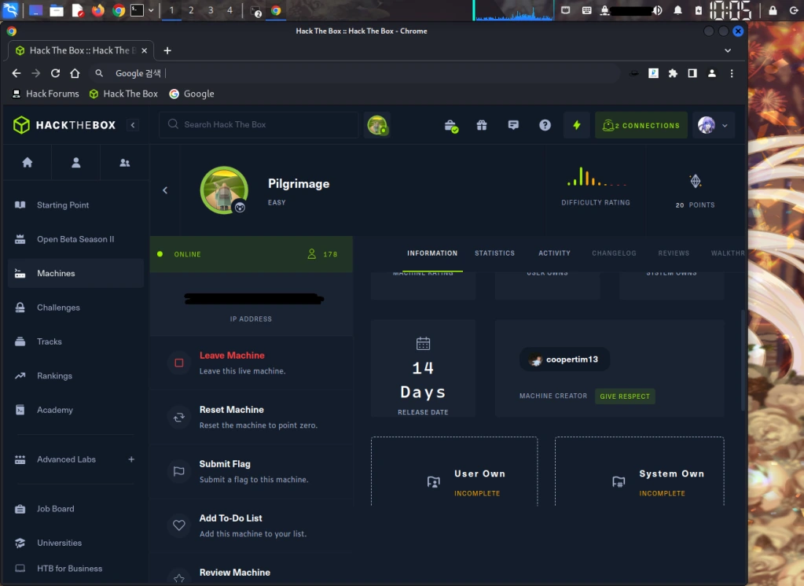Switch to workspace 2 in taskbar
The image size is (804, 586).
[191, 10]
